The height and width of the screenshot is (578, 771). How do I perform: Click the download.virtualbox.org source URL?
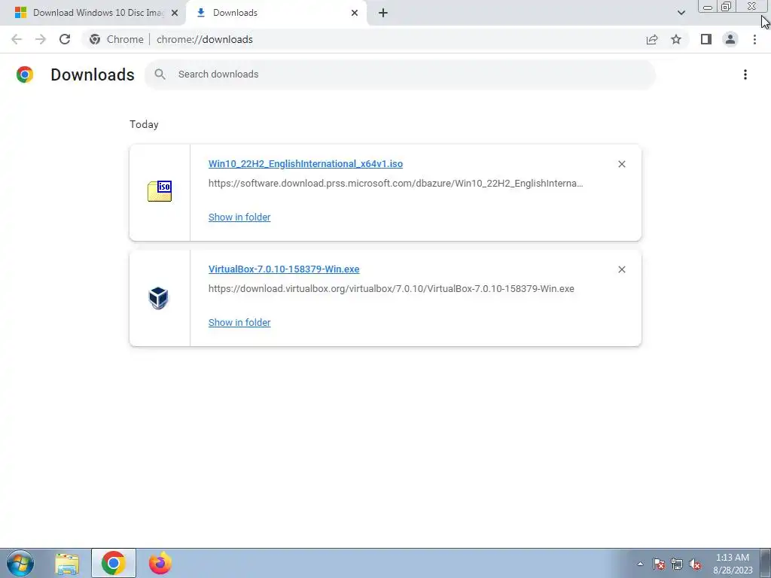coord(391,288)
